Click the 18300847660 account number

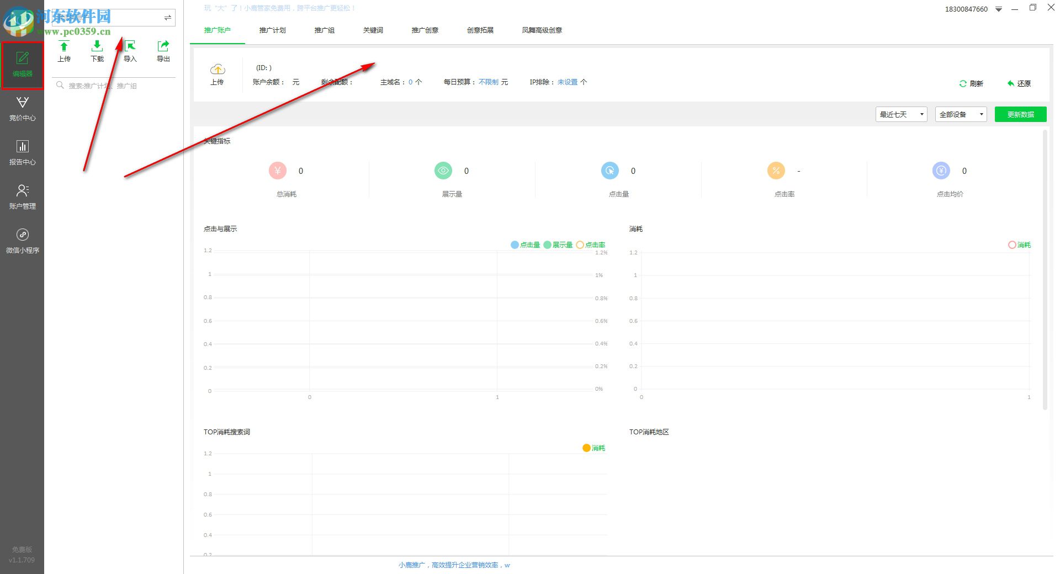tap(966, 9)
